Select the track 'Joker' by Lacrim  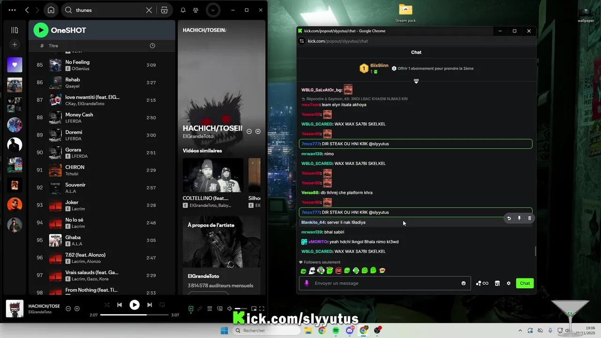tap(101, 205)
